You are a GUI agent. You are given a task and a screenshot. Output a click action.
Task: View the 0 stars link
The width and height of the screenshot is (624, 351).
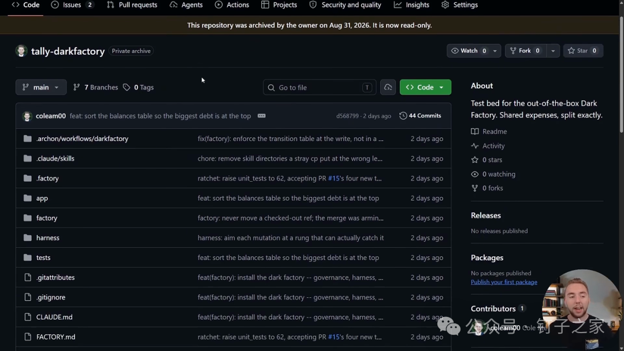point(486,160)
